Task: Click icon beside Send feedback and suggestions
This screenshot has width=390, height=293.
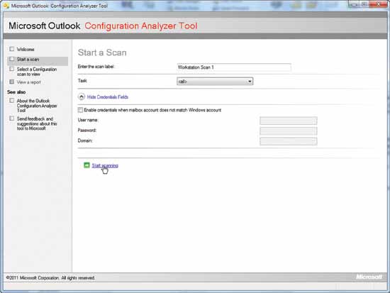Action: click(11, 118)
